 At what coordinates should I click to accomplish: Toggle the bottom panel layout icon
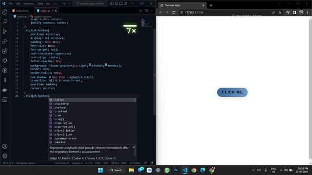(x=117, y=3)
